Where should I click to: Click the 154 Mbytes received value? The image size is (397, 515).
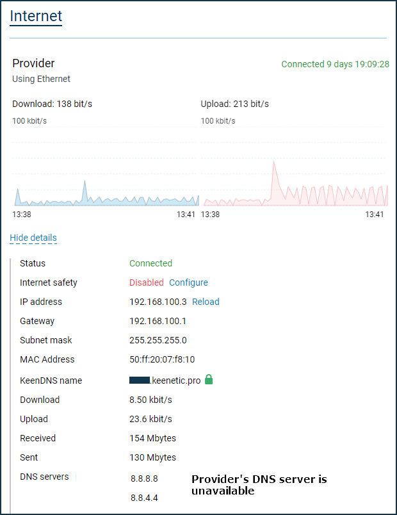click(152, 438)
